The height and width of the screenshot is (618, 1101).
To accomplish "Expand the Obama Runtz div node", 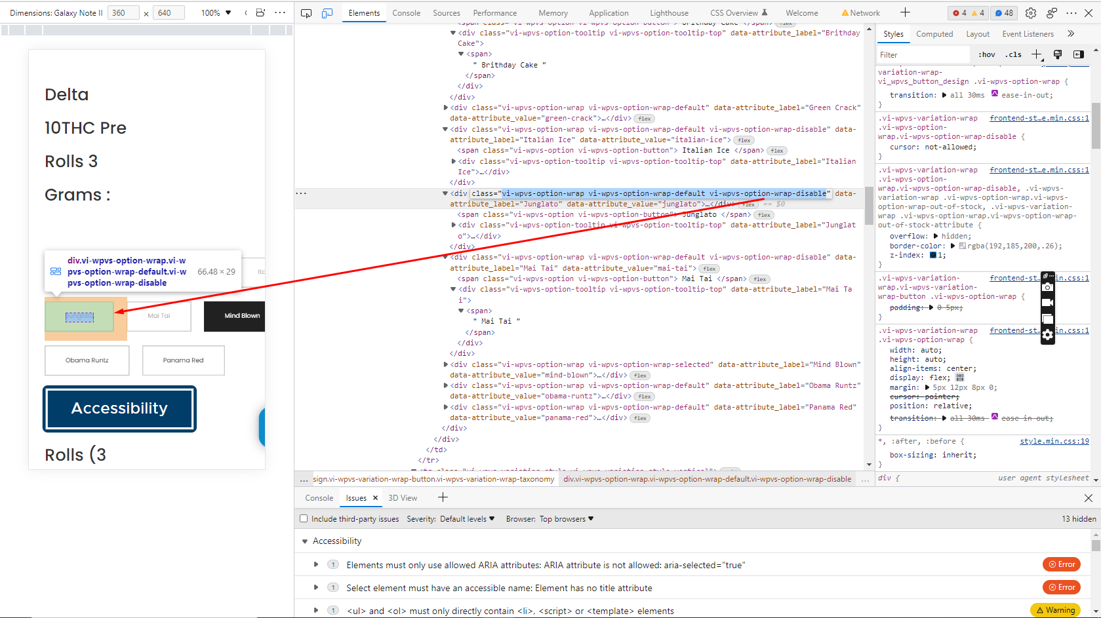I will click(x=446, y=385).
